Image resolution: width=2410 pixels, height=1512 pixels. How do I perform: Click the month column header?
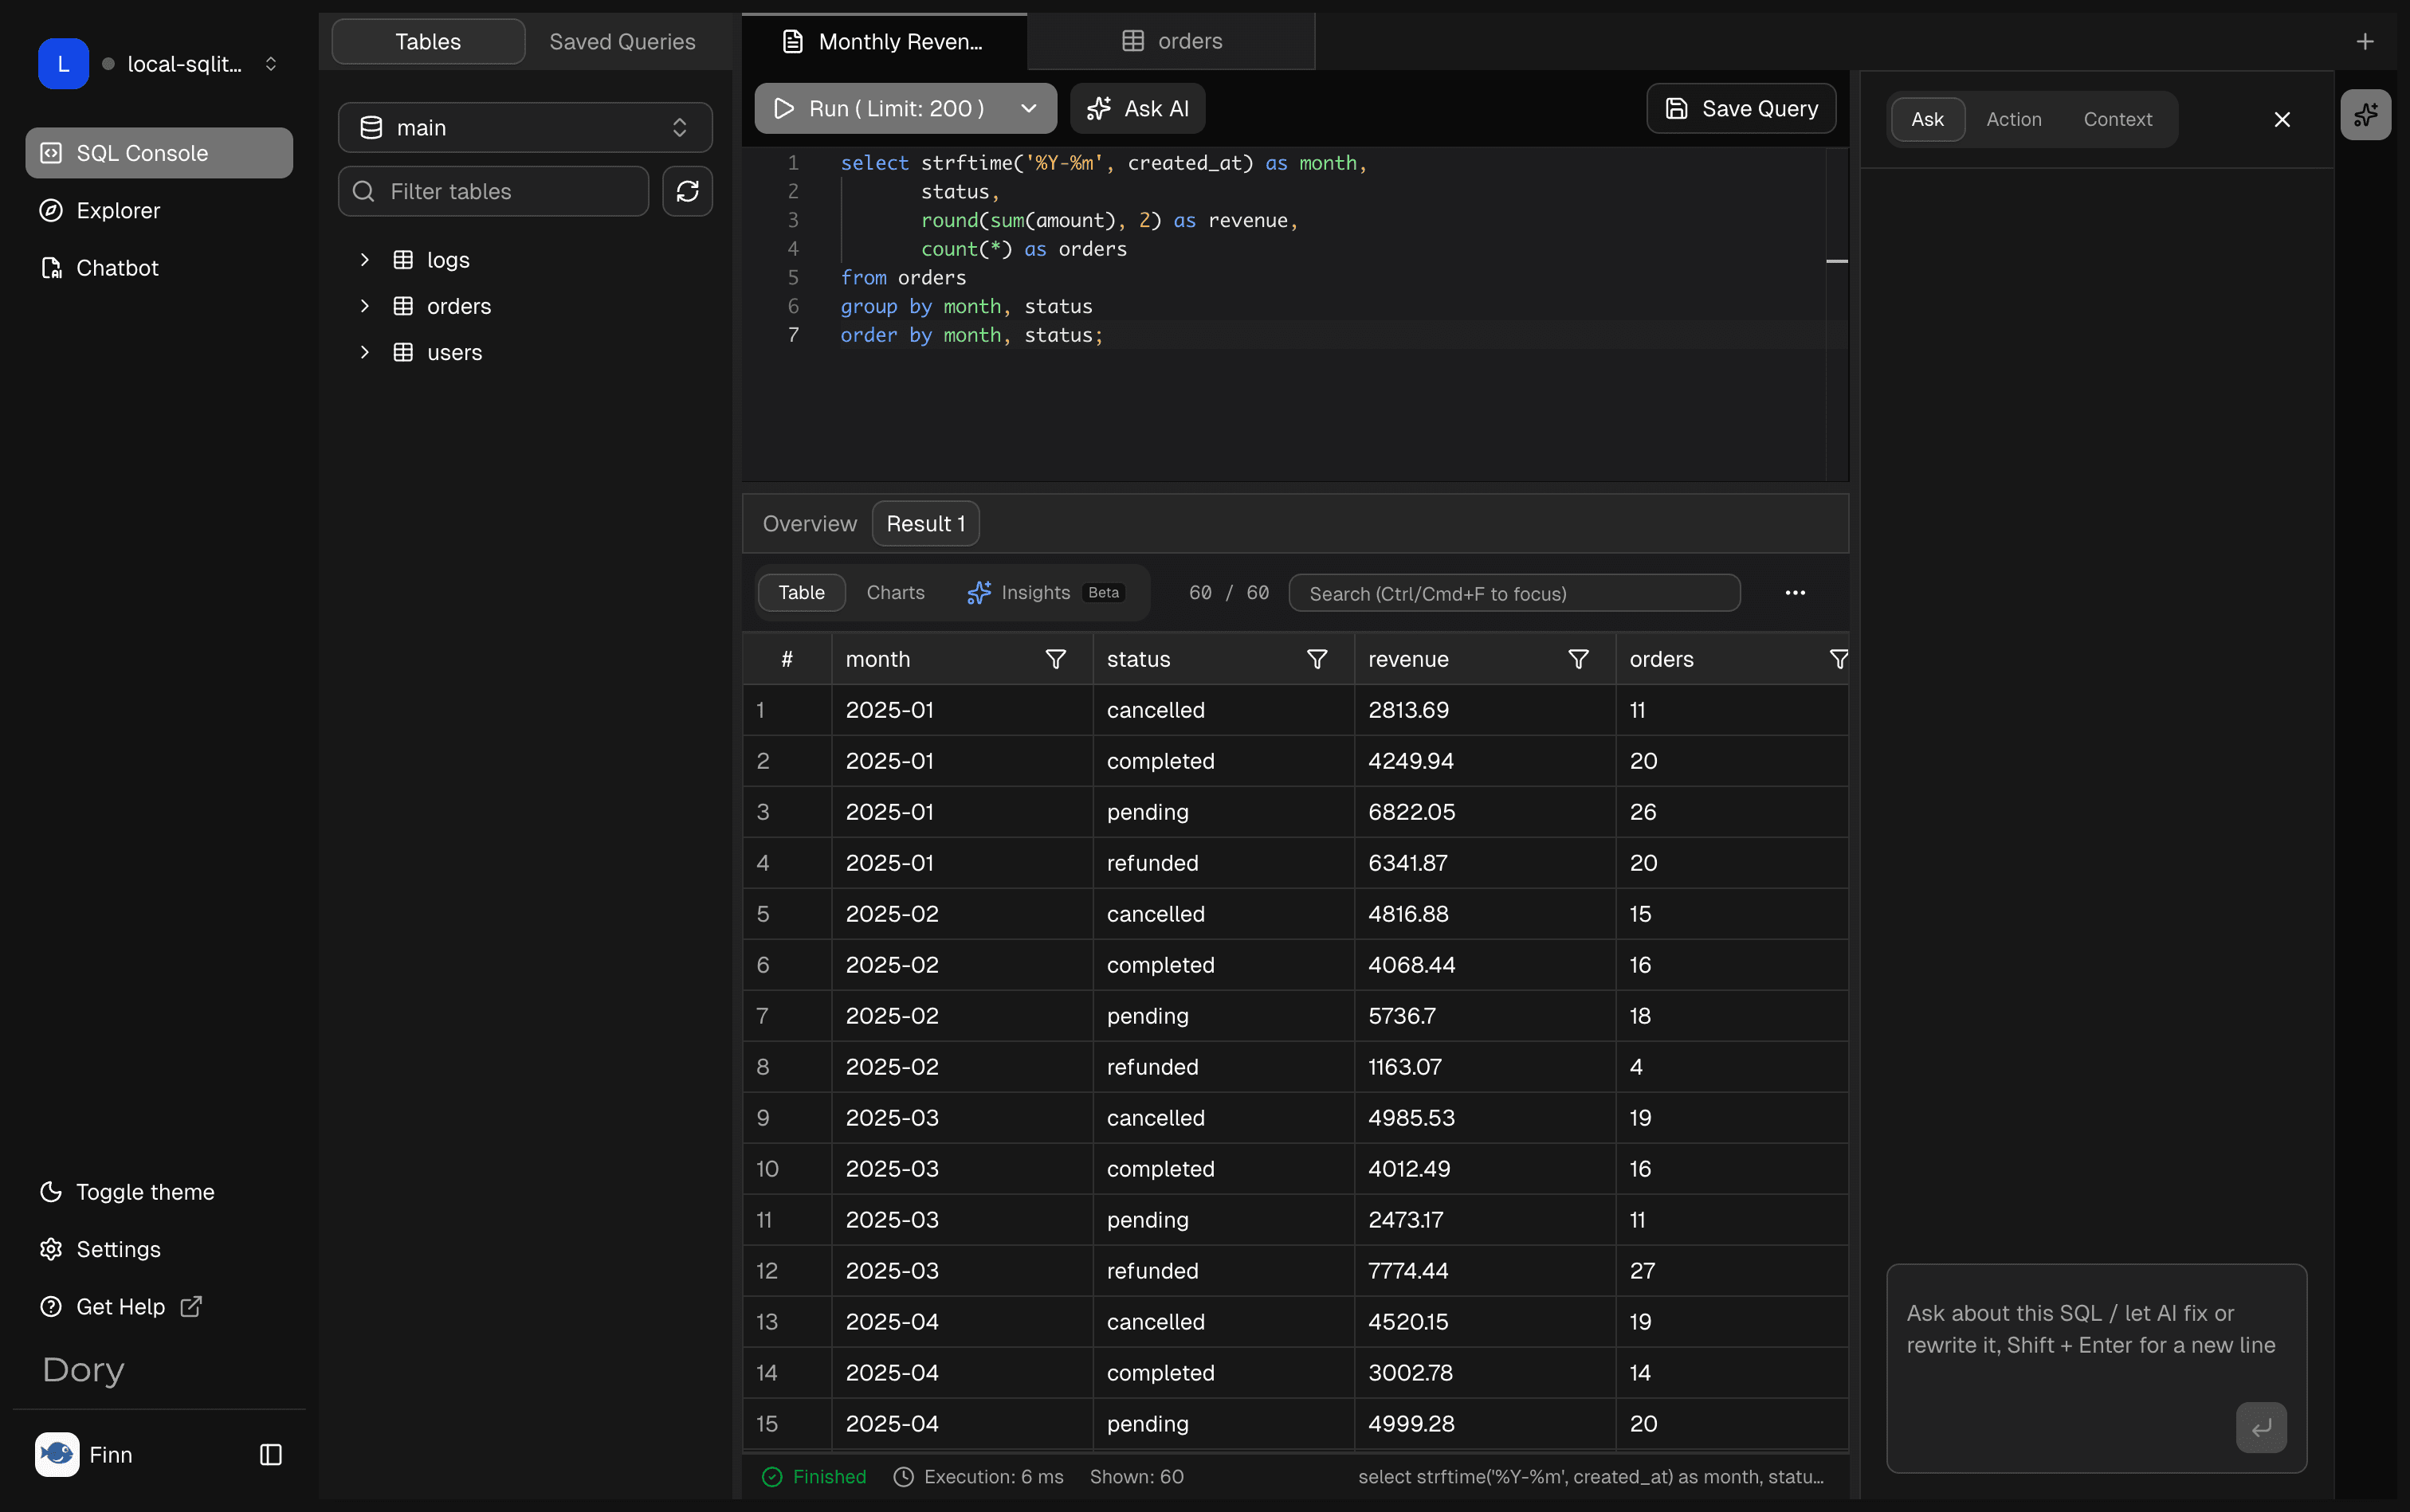[963, 659]
